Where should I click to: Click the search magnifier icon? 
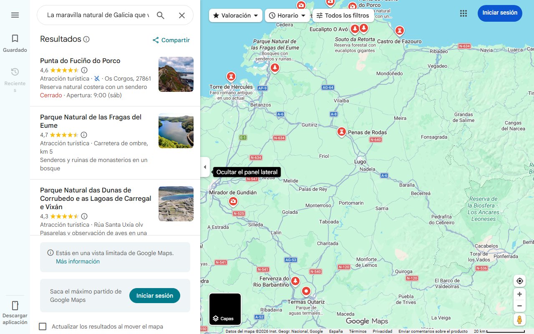tap(160, 15)
